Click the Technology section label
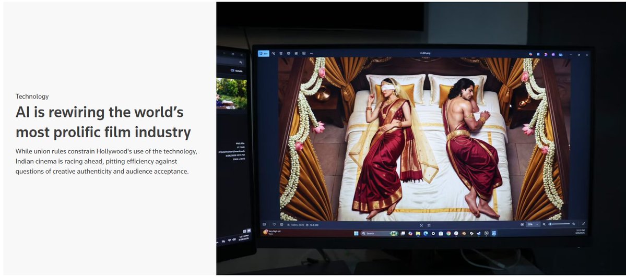Image resolution: width=626 pixels, height=277 pixels. [x=32, y=96]
